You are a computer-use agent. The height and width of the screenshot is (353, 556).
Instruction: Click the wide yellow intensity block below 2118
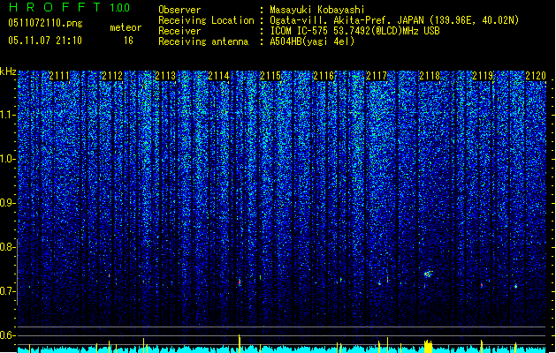tap(429, 346)
